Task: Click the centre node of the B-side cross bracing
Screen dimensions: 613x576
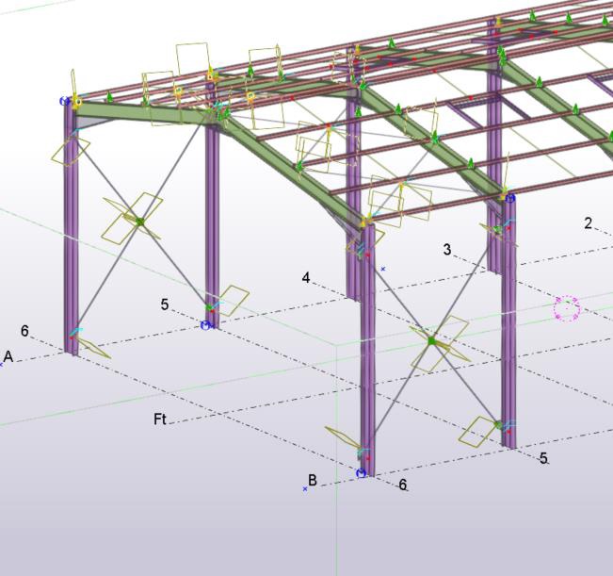Action: [431, 341]
